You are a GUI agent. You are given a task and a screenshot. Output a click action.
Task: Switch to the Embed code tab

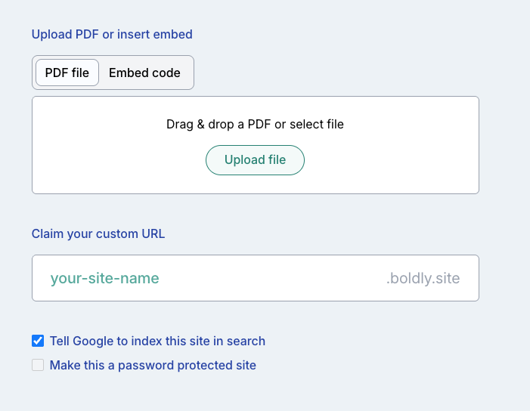[144, 73]
